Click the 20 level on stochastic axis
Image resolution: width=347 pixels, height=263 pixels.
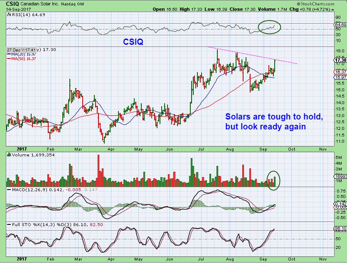pos(338,248)
